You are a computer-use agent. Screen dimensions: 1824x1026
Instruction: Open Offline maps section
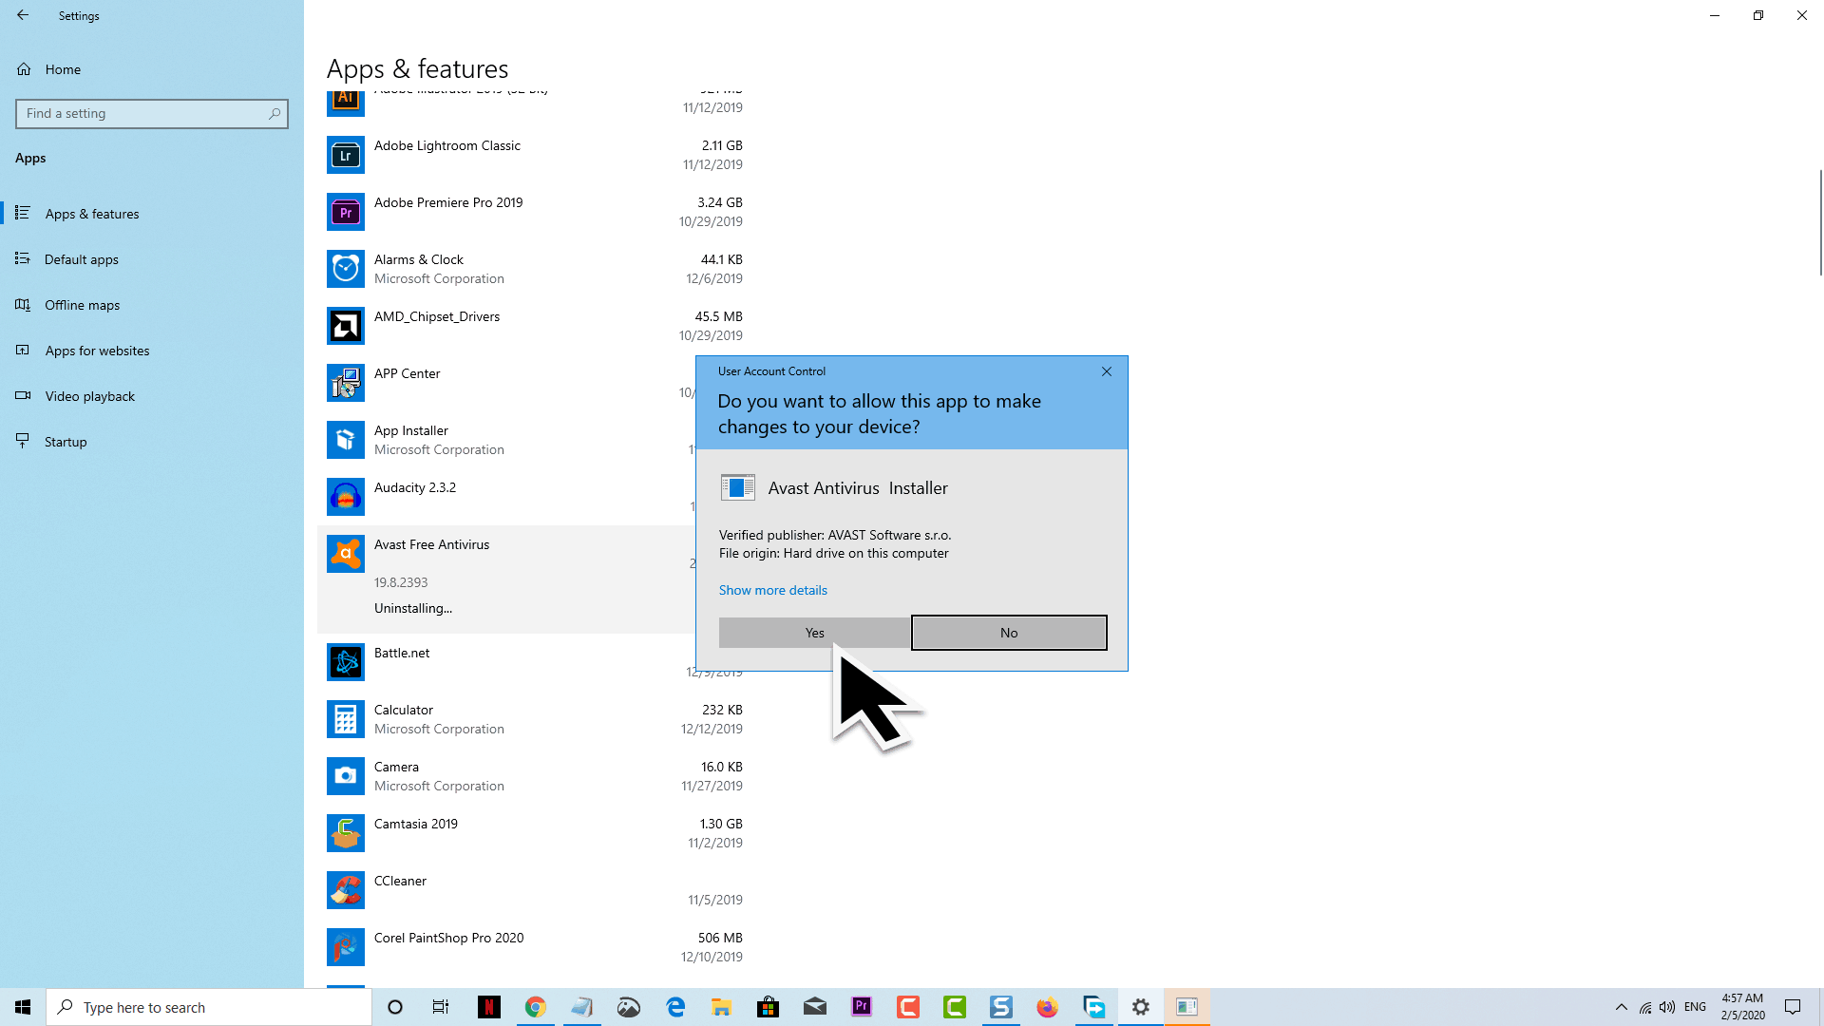click(83, 305)
